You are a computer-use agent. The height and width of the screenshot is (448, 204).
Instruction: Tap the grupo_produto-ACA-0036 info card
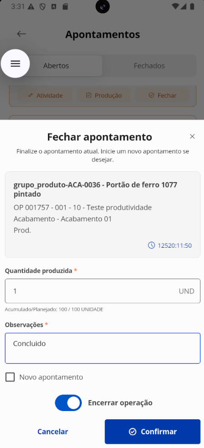pyautogui.click(x=103, y=214)
